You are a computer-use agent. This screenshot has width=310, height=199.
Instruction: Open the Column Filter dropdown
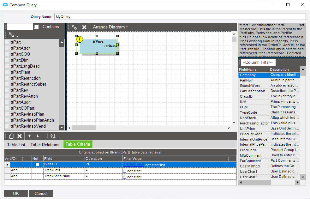[258, 62]
